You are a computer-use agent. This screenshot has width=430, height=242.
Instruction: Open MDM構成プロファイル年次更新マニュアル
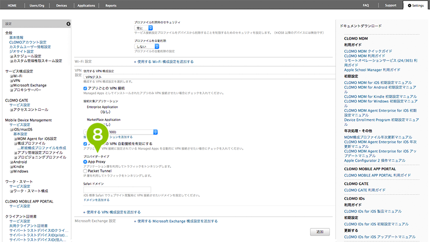point(378,137)
